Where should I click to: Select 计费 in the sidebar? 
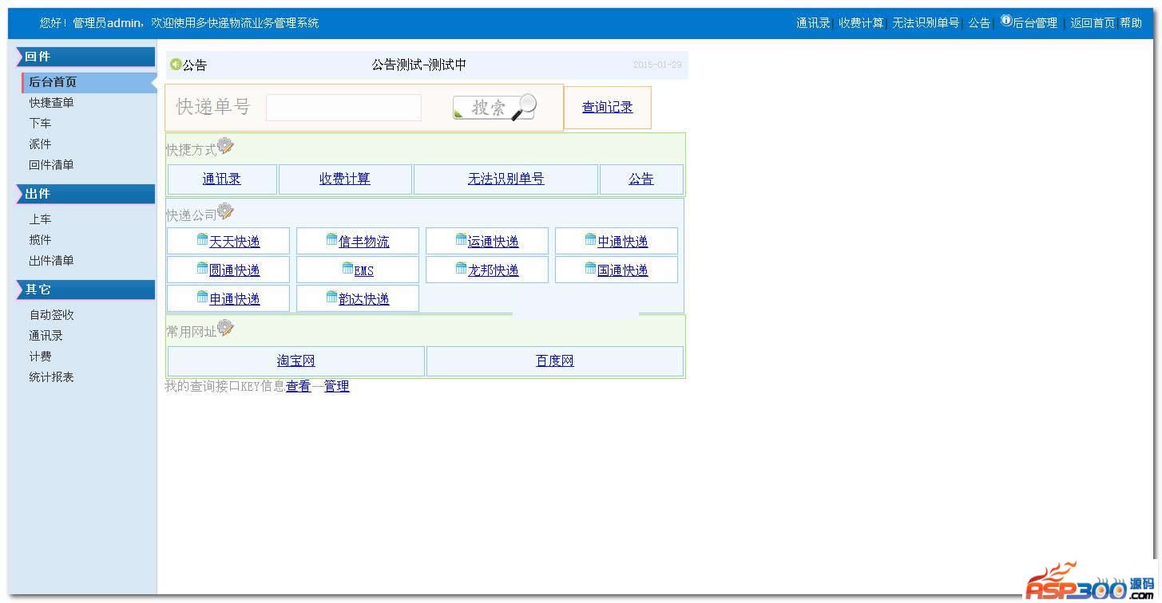tap(40, 357)
